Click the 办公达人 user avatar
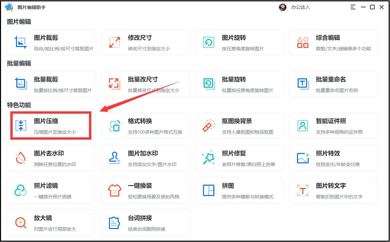 coord(283,7)
